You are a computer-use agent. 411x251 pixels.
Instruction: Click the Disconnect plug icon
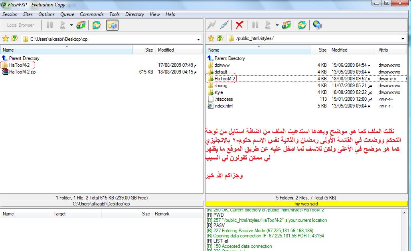tap(224, 25)
